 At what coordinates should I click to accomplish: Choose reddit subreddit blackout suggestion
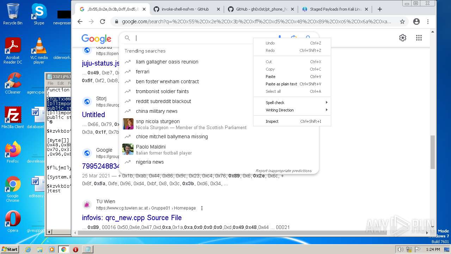163,101
